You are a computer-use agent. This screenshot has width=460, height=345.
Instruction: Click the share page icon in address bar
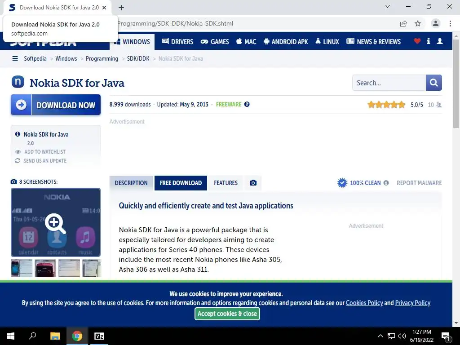[403, 24]
